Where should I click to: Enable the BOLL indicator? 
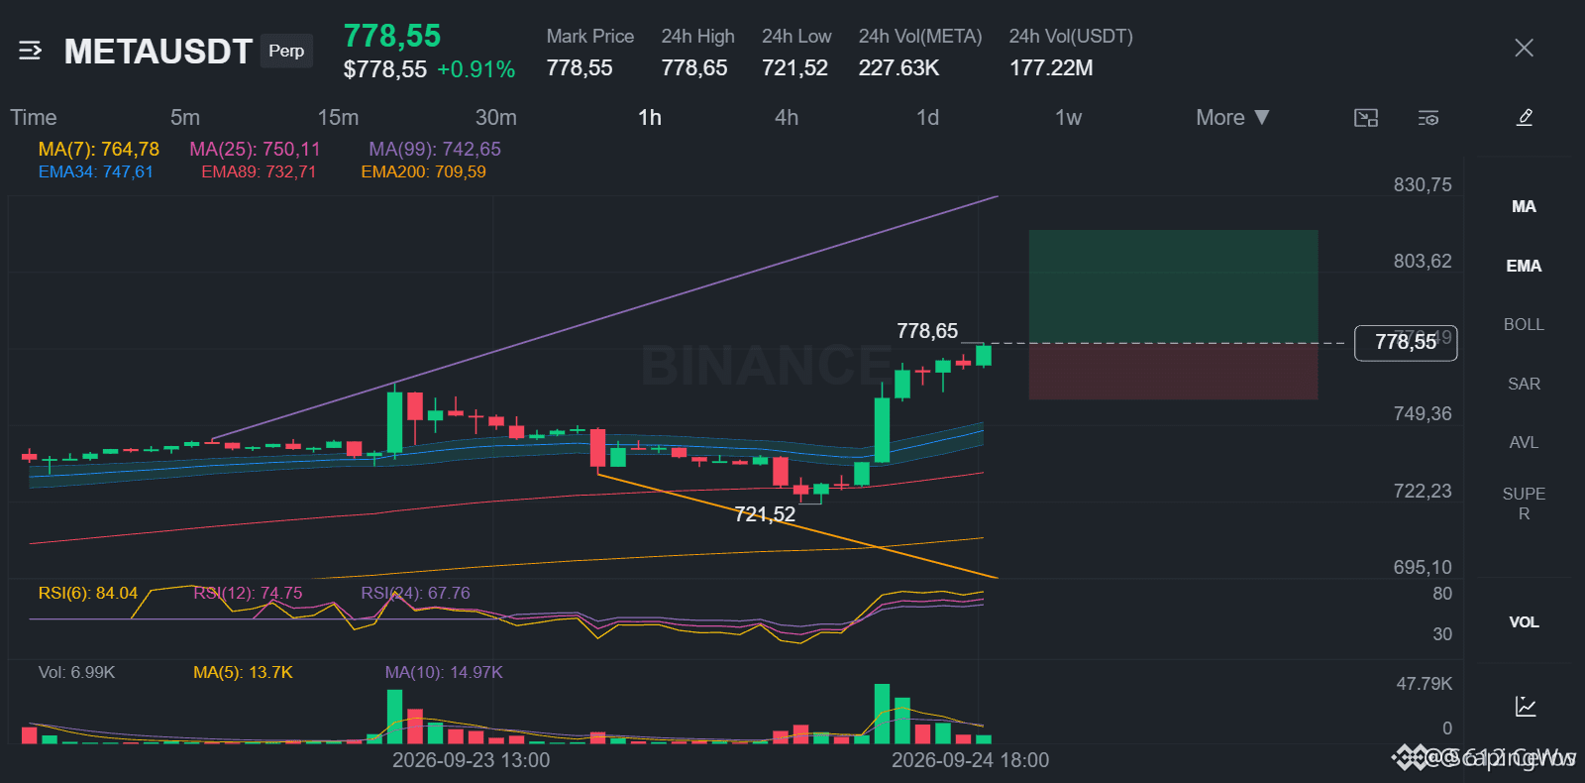(1524, 324)
